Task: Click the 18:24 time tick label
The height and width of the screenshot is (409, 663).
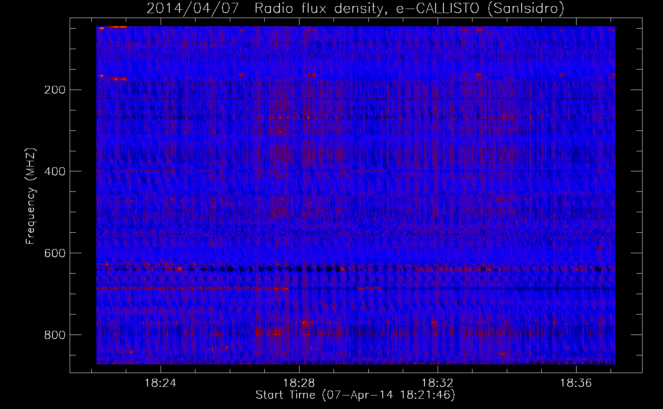Action: (161, 383)
